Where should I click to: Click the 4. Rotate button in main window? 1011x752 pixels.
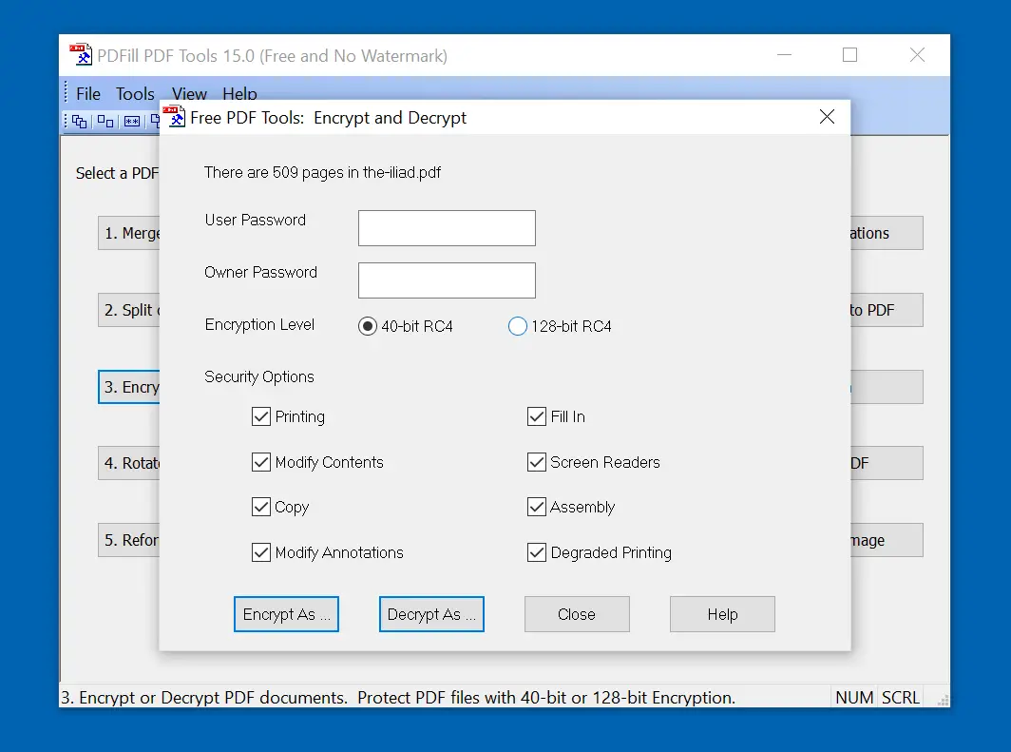tap(129, 463)
